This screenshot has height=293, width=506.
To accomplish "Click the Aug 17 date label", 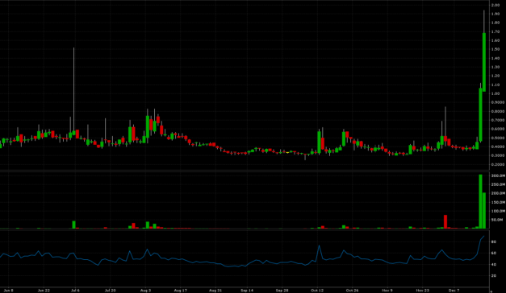I will (181, 291).
